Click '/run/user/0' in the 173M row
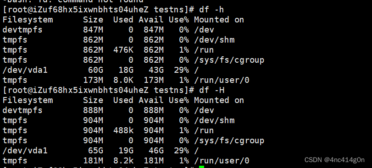 pyautogui.click(x=222, y=80)
